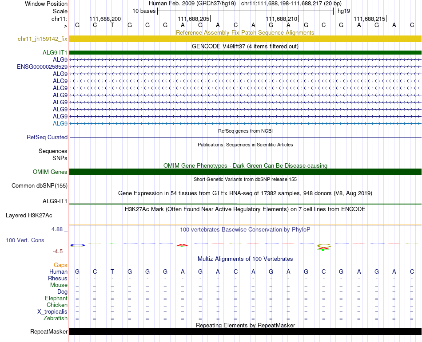Click the Elephant alignment row label
The image size is (422, 342).
tap(56, 298)
